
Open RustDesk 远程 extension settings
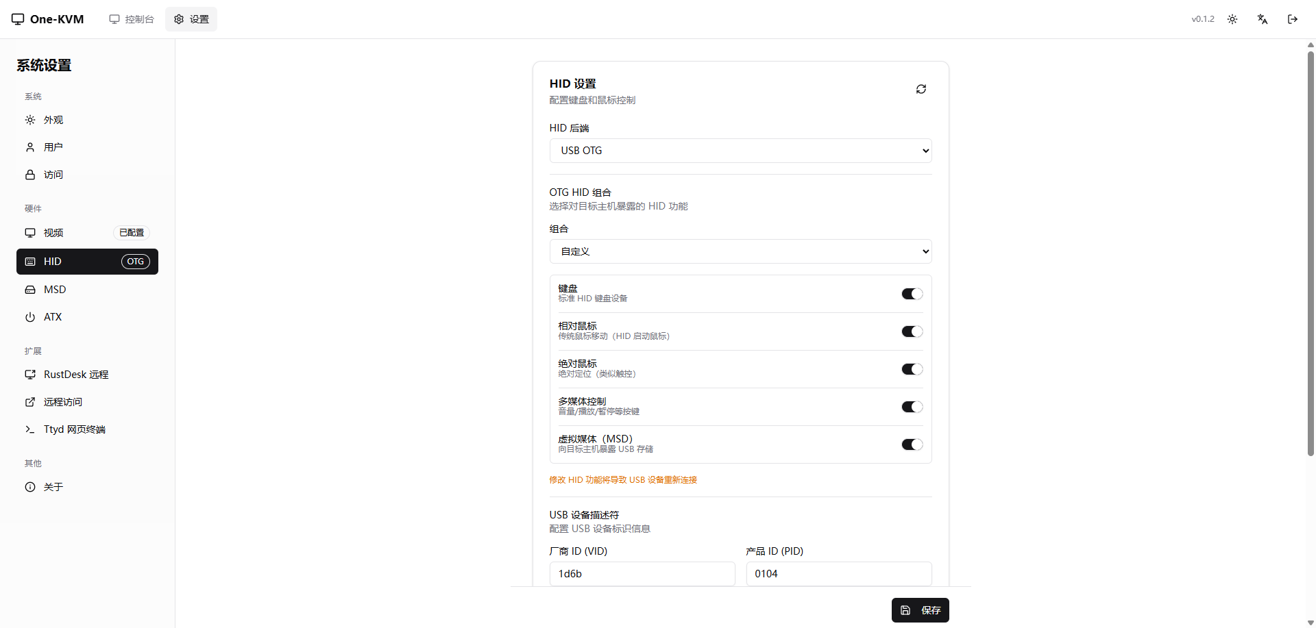75,375
